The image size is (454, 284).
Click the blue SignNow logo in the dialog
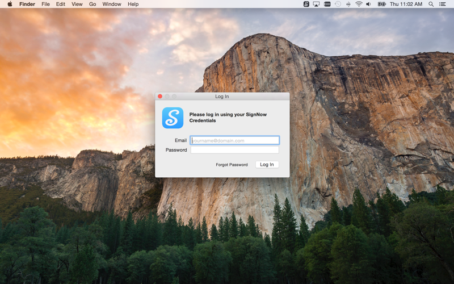tap(173, 118)
